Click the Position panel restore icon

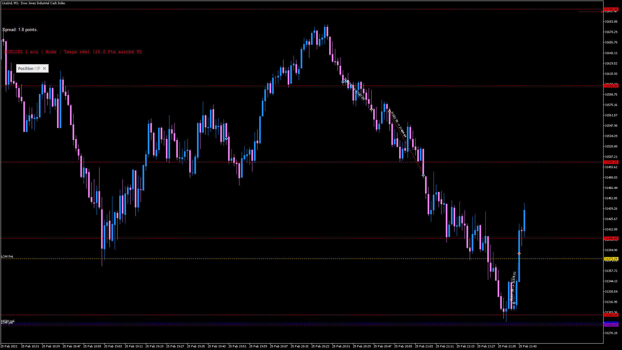[x=38, y=68]
